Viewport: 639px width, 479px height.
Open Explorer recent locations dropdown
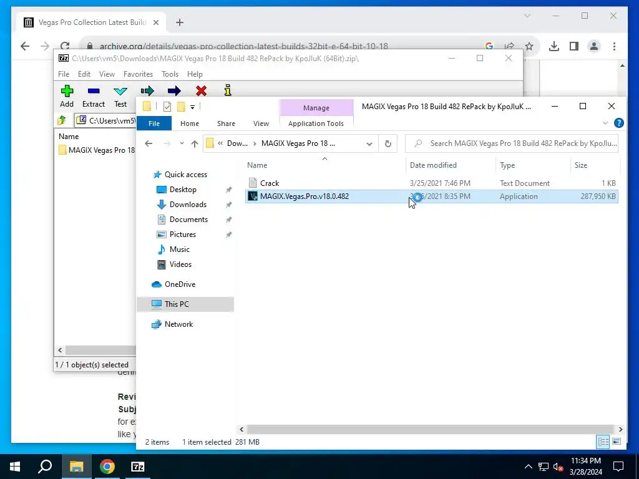pos(182,143)
